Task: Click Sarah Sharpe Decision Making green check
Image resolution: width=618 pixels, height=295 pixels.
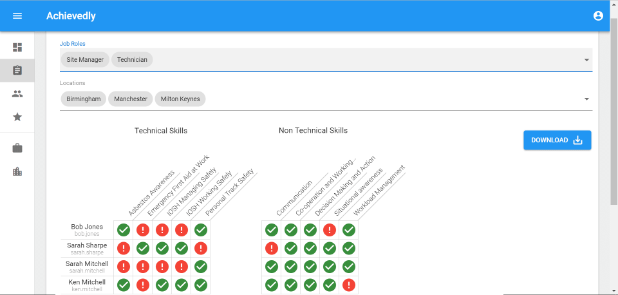Action: [x=310, y=249]
